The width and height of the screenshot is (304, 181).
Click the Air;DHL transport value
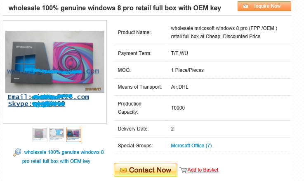[179, 87]
